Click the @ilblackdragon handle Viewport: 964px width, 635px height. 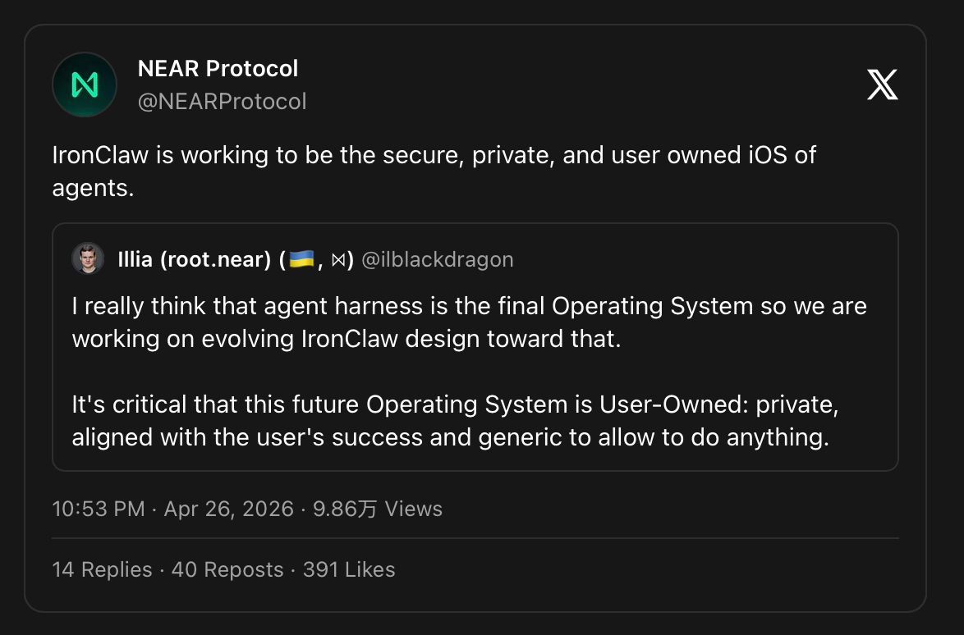point(437,260)
